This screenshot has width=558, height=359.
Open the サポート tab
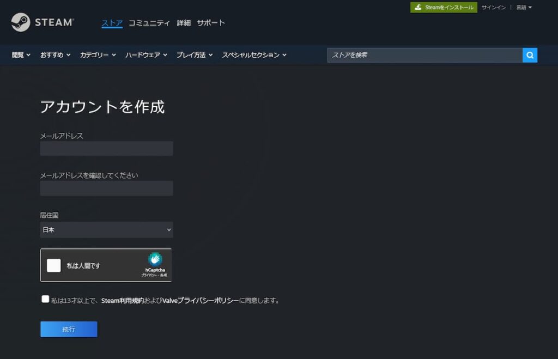pos(211,23)
